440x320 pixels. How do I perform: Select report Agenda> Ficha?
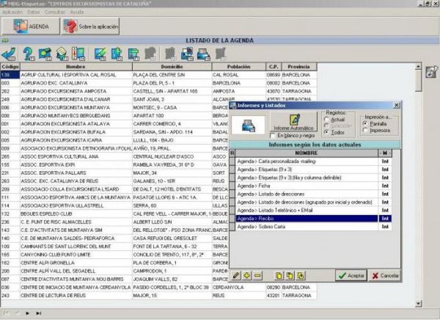pyautogui.click(x=307, y=186)
